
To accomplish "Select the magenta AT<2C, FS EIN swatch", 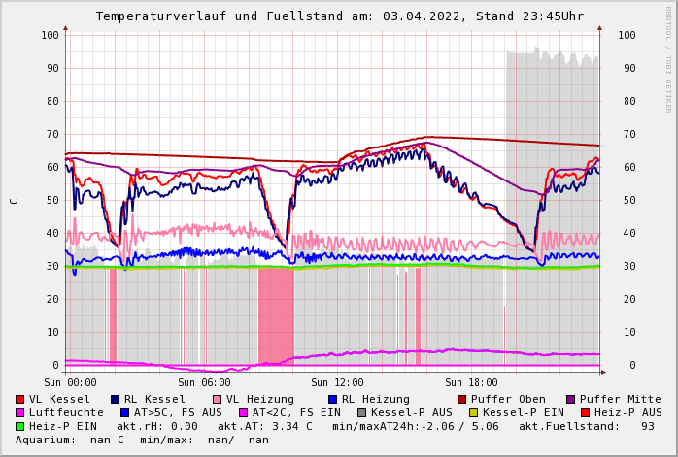I will click(244, 413).
